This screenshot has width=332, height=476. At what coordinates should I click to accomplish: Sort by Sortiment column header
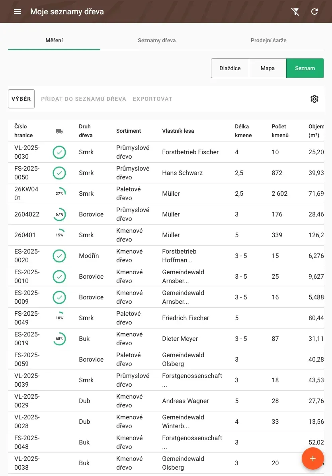pos(129,131)
